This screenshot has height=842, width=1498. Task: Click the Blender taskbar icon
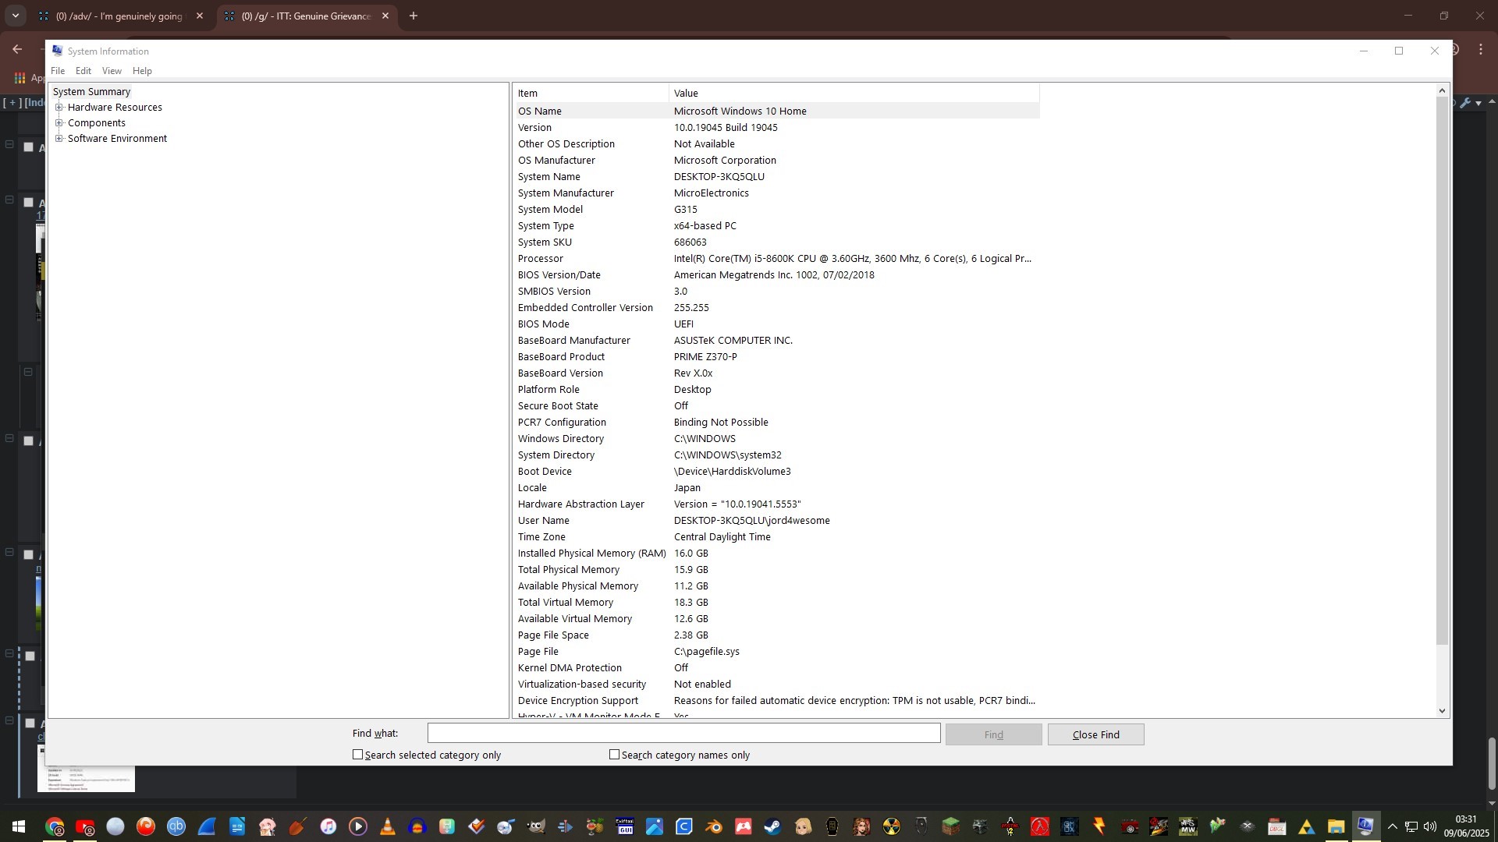tap(714, 826)
